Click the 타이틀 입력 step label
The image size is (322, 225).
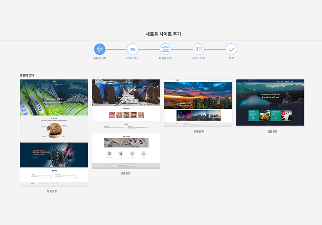coord(165,58)
